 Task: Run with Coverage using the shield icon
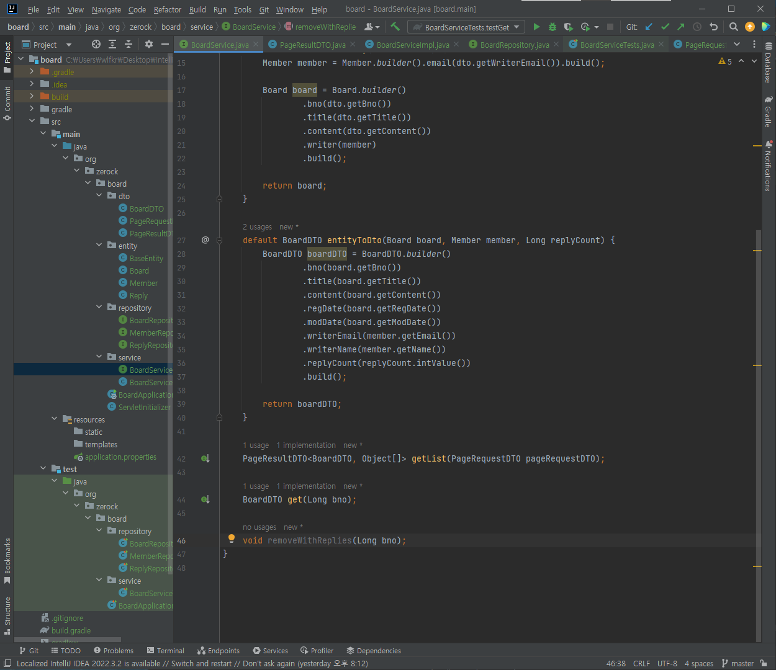click(x=568, y=27)
